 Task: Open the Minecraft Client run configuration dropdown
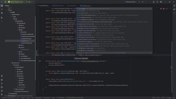131,2
